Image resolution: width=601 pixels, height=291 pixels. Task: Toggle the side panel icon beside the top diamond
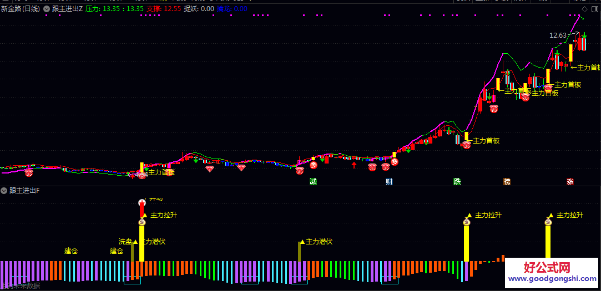point(594,9)
